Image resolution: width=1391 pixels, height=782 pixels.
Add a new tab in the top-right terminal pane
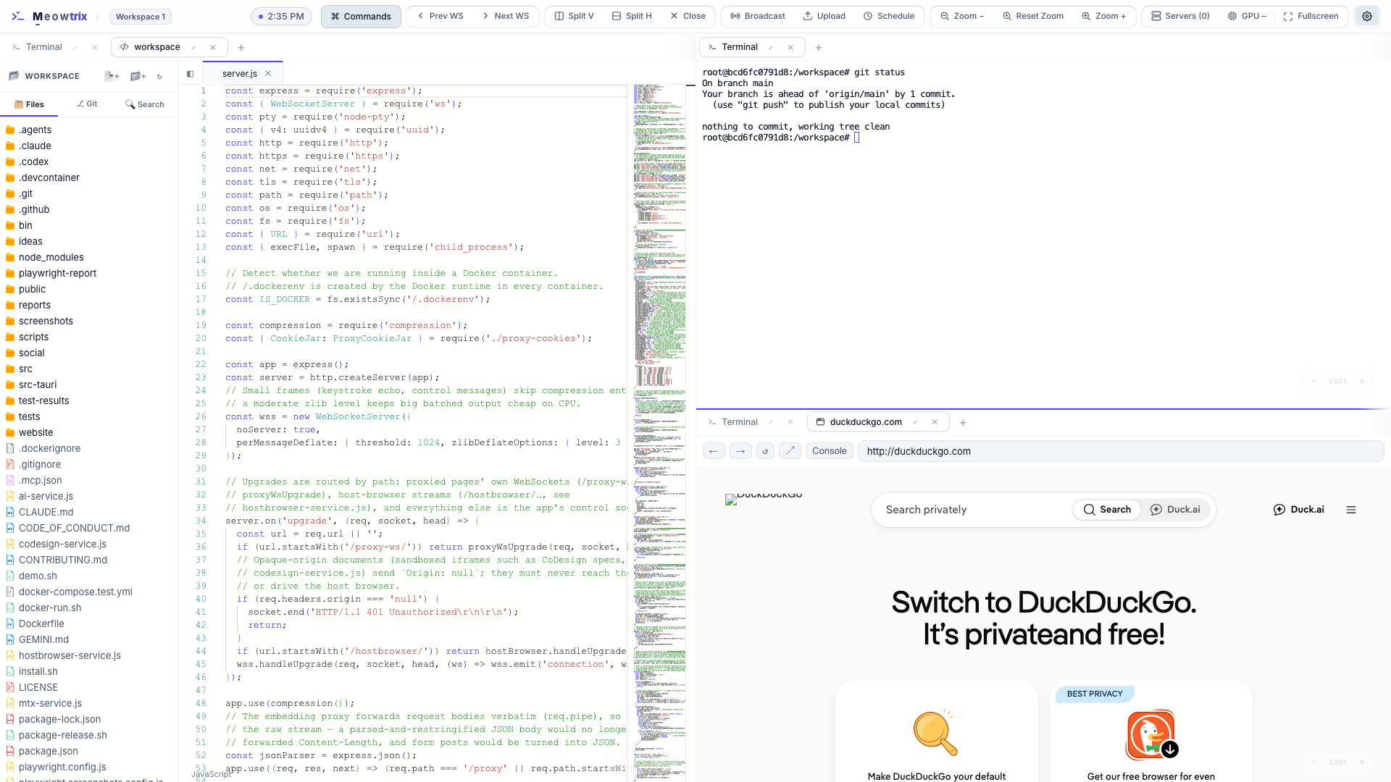(819, 48)
